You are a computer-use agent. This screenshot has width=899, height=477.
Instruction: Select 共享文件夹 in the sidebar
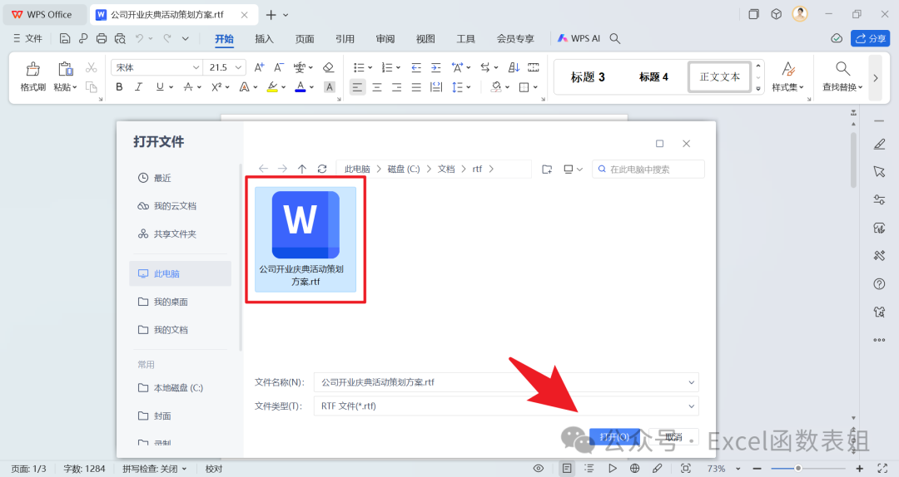(166, 234)
